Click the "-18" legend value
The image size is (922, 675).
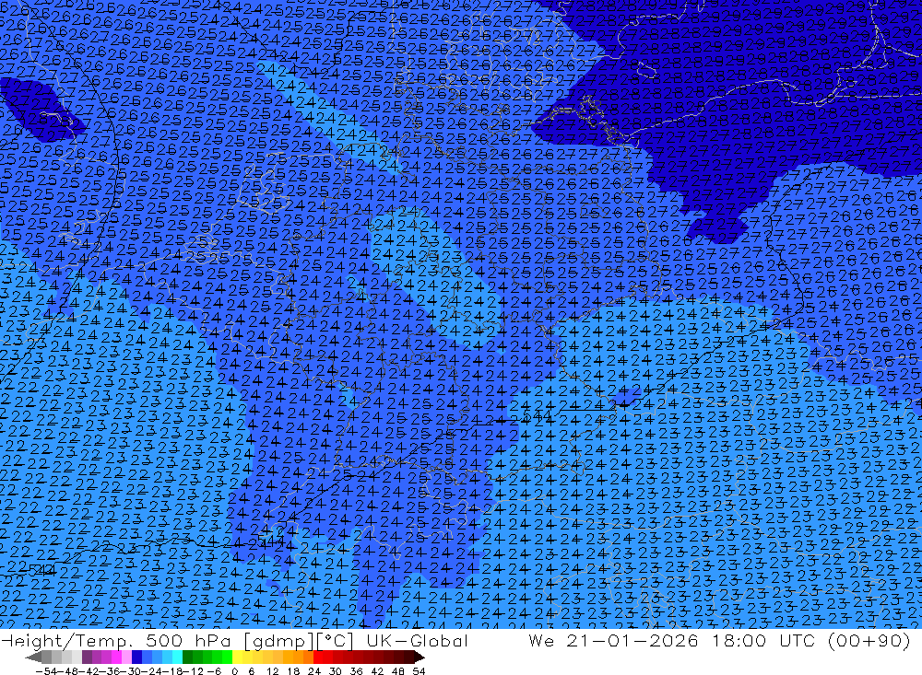click(x=173, y=671)
